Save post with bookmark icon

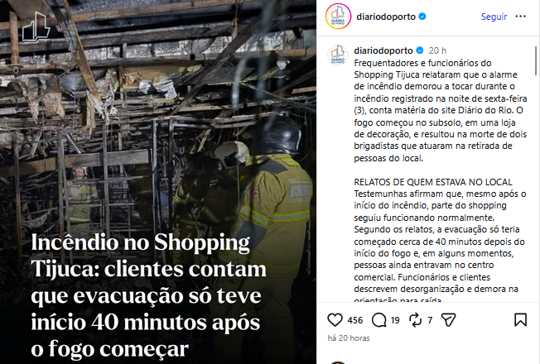520,320
